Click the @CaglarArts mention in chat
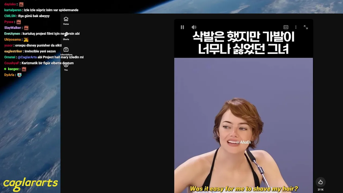 27,57
